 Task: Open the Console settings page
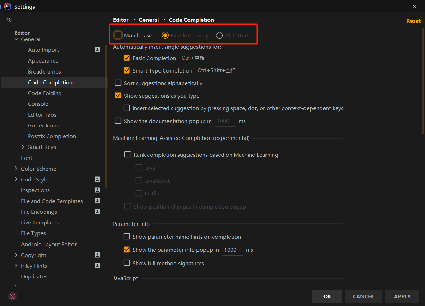click(38, 104)
